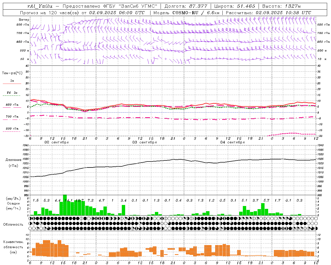Click the 04 сентября date label
The height and width of the screenshot is (265, 331).
(x=232, y=142)
